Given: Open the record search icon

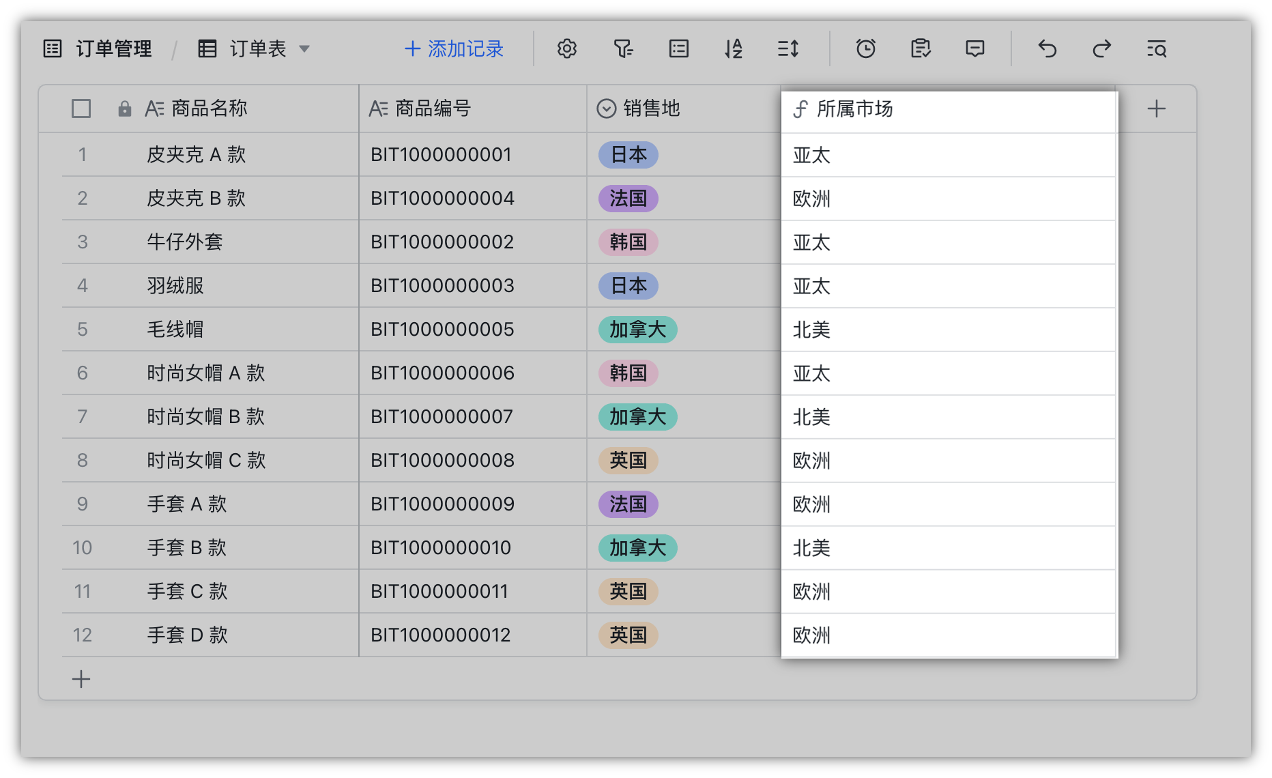Looking at the screenshot, I should coord(1157,48).
